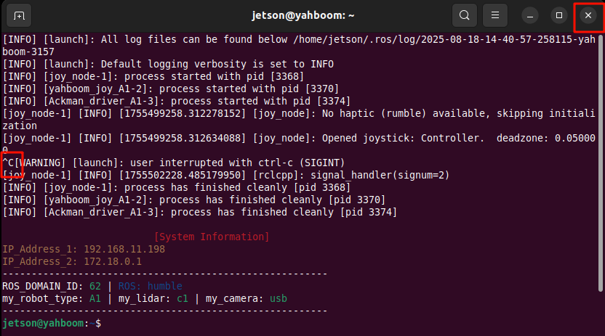Open the hamburger menu
The image size is (605, 336).
pyautogui.click(x=495, y=15)
